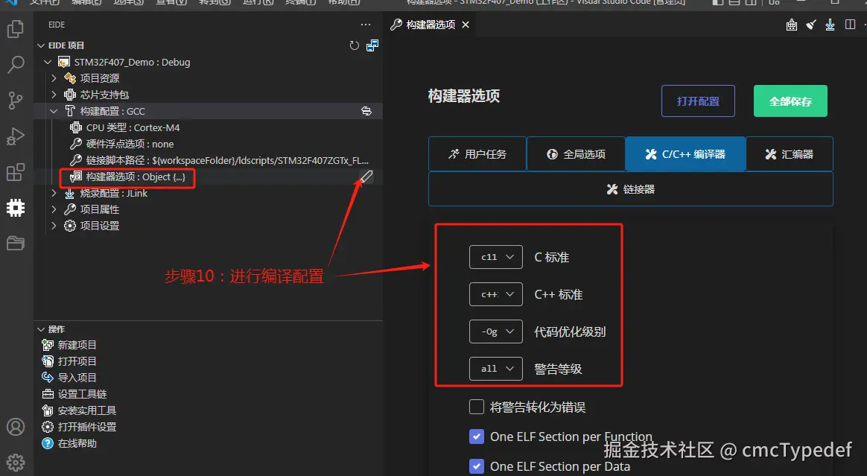The height and width of the screenshot is (476, 867).
Task: Refresh the EIDE project list
Action: [355, 45]
